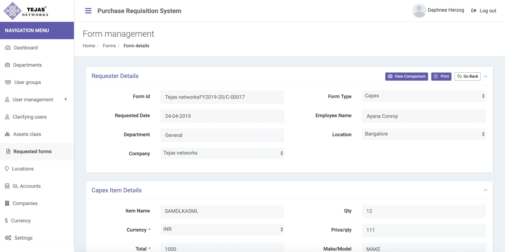Screen dimensions: 505x252
Task: Click the Print button
Action: (x=441, y=76)
